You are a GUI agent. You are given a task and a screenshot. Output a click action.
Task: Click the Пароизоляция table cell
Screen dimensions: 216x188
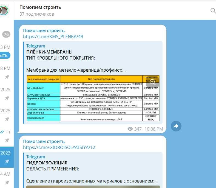pos(44,118)
